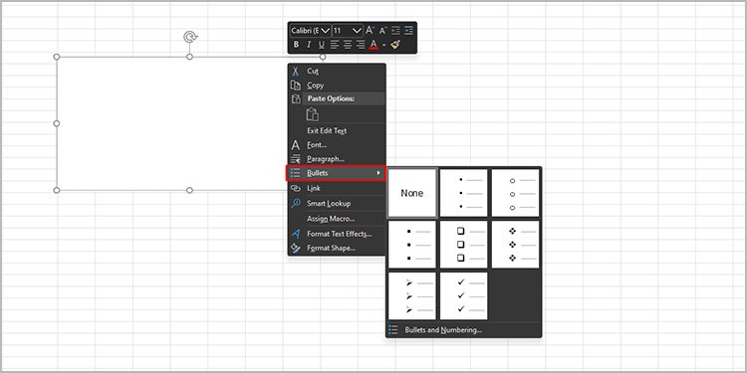
Task: Open the Font... dialog entry
Action: pos(337,145)
